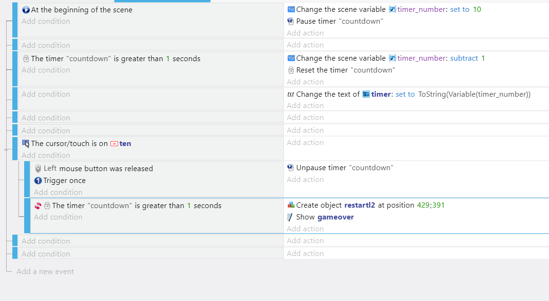
Task: Click the scene variable icon before timer_number action
Action: point(291,9)
